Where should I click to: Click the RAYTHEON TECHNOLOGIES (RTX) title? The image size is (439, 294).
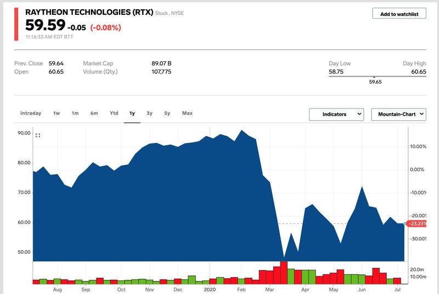[x=89, y=12]
